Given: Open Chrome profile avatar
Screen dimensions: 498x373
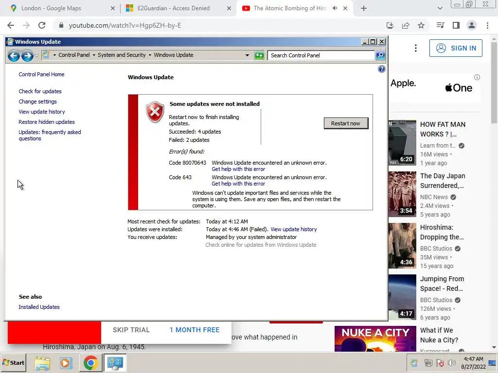Looking at the screenshot, I should coord(472,25).
